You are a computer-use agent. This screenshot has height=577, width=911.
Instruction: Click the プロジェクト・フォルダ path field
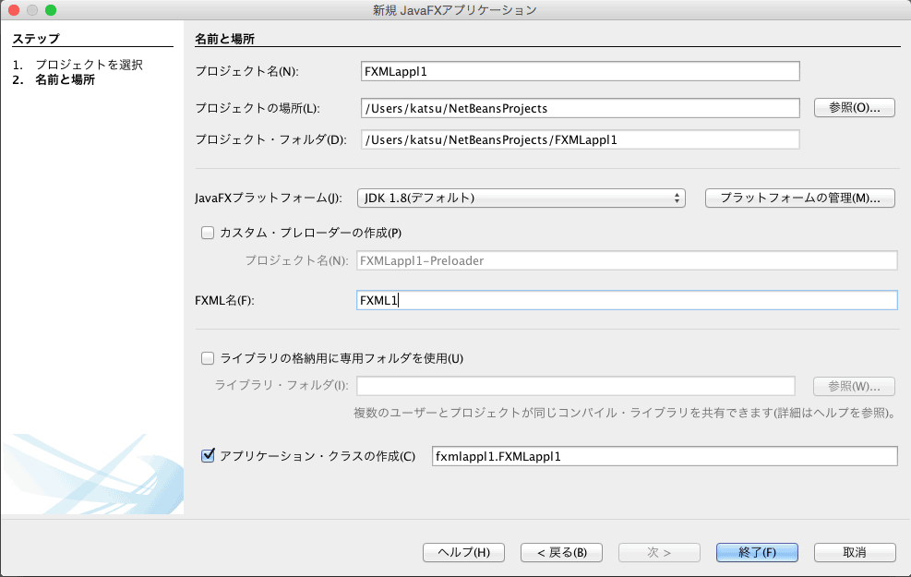[581, 139]
